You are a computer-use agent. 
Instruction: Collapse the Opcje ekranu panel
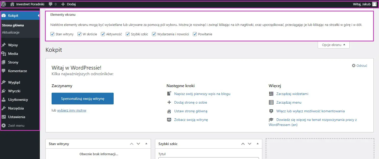(x=334, y=45)
